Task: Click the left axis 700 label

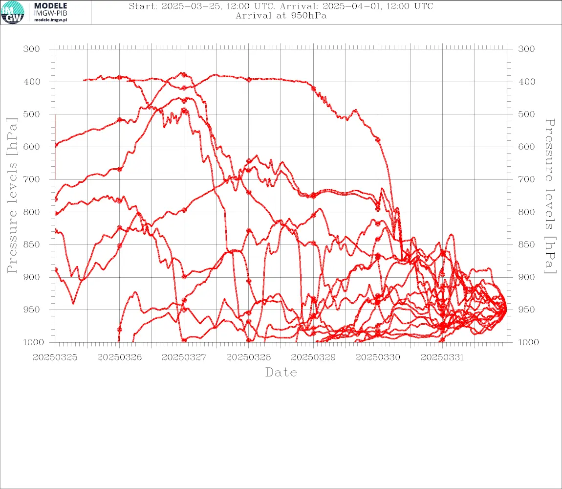Action: [32, 179]
